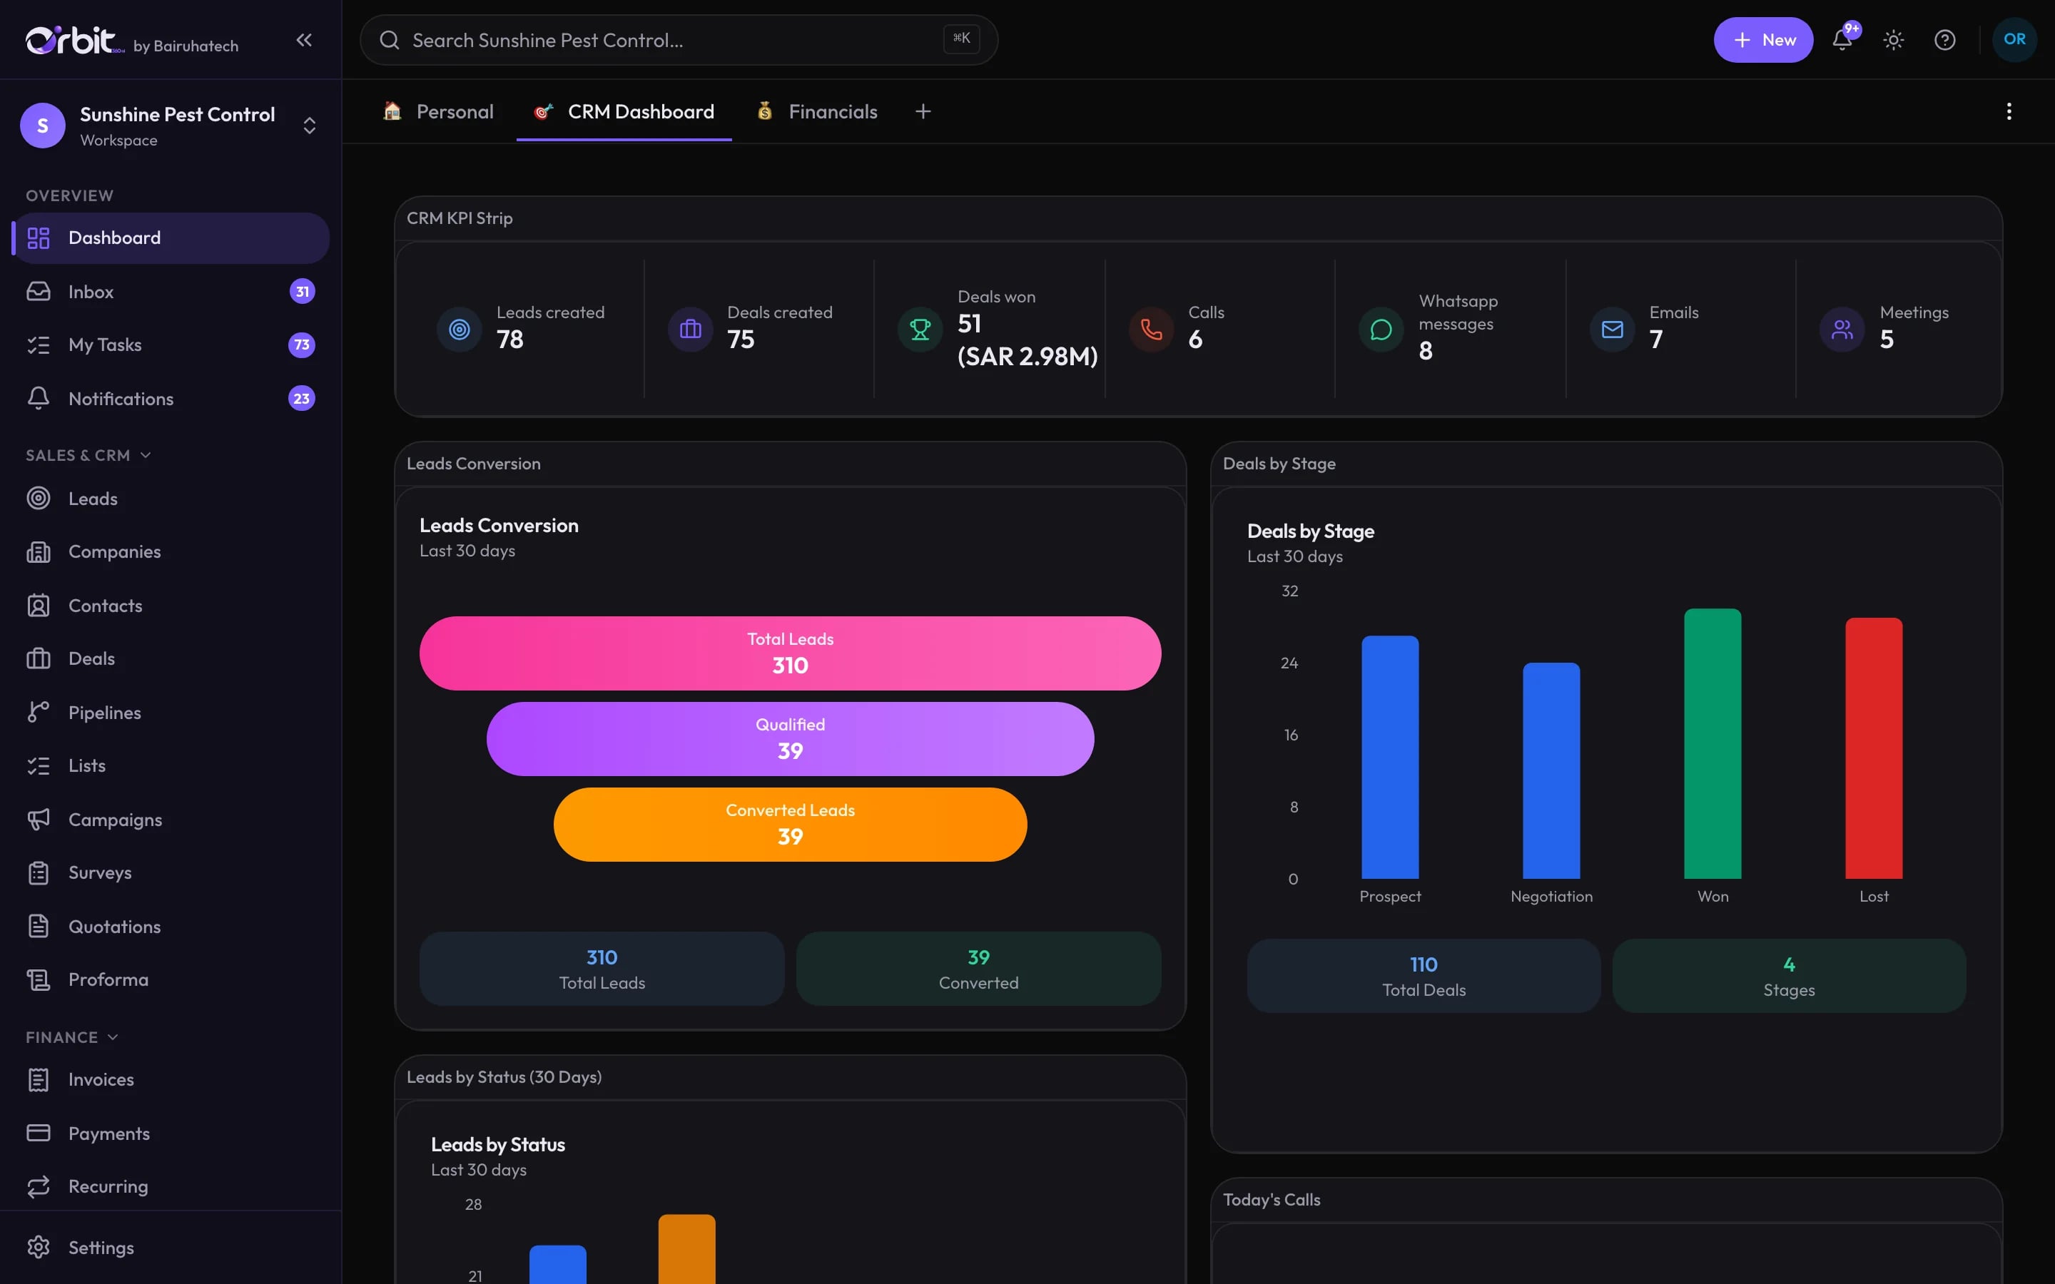Click the "51 (SAR 2.98M)" deals won value

pos(1027,340)
